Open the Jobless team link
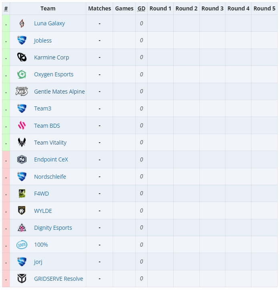Screen dimensions: 280x290 43,41
